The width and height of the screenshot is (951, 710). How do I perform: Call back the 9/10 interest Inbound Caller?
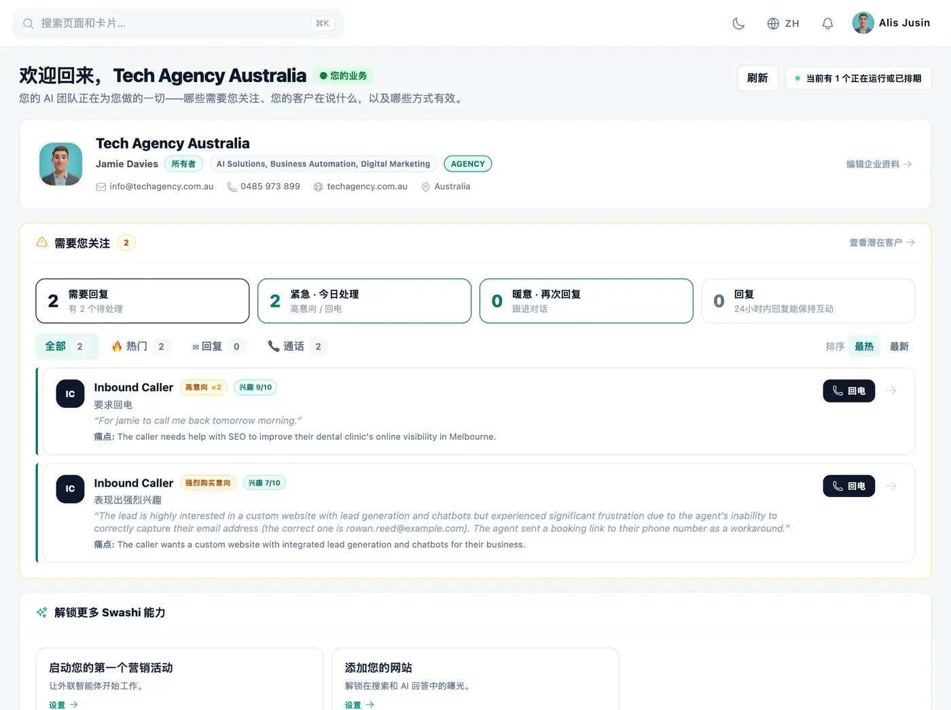[x=849, y=391]
